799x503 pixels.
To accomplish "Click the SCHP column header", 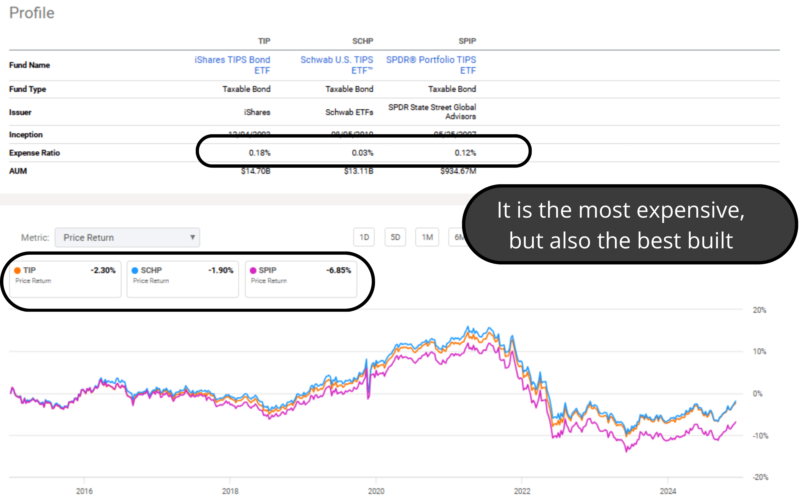I will click(x=363, y=41).
